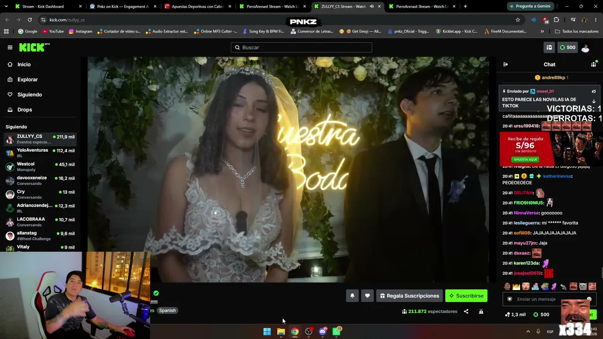
Task: Open YoloAventuras channel from the sidebar
Action: click(x=40, y=153)
